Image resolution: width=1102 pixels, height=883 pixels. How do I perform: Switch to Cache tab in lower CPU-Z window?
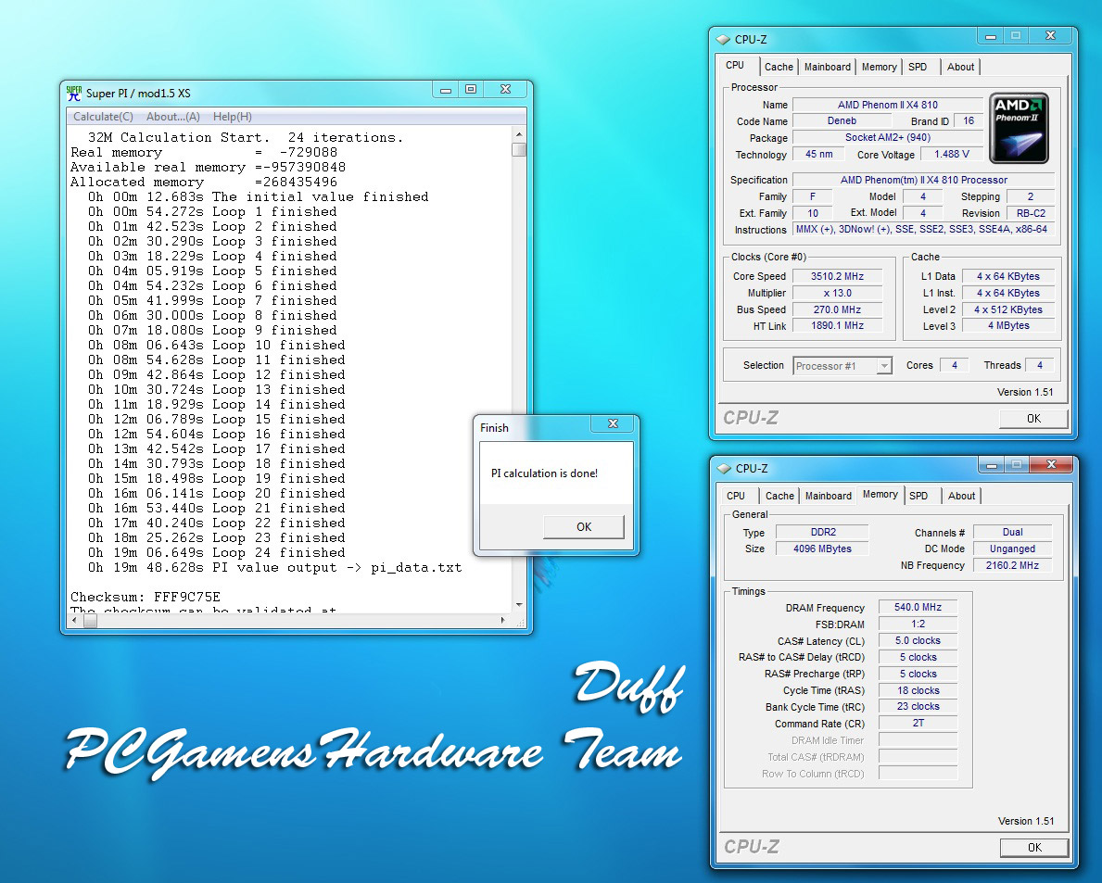pos(779,495)
